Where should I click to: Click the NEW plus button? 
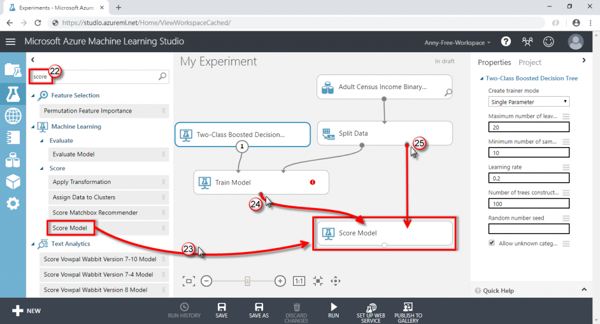coord(26,311)
